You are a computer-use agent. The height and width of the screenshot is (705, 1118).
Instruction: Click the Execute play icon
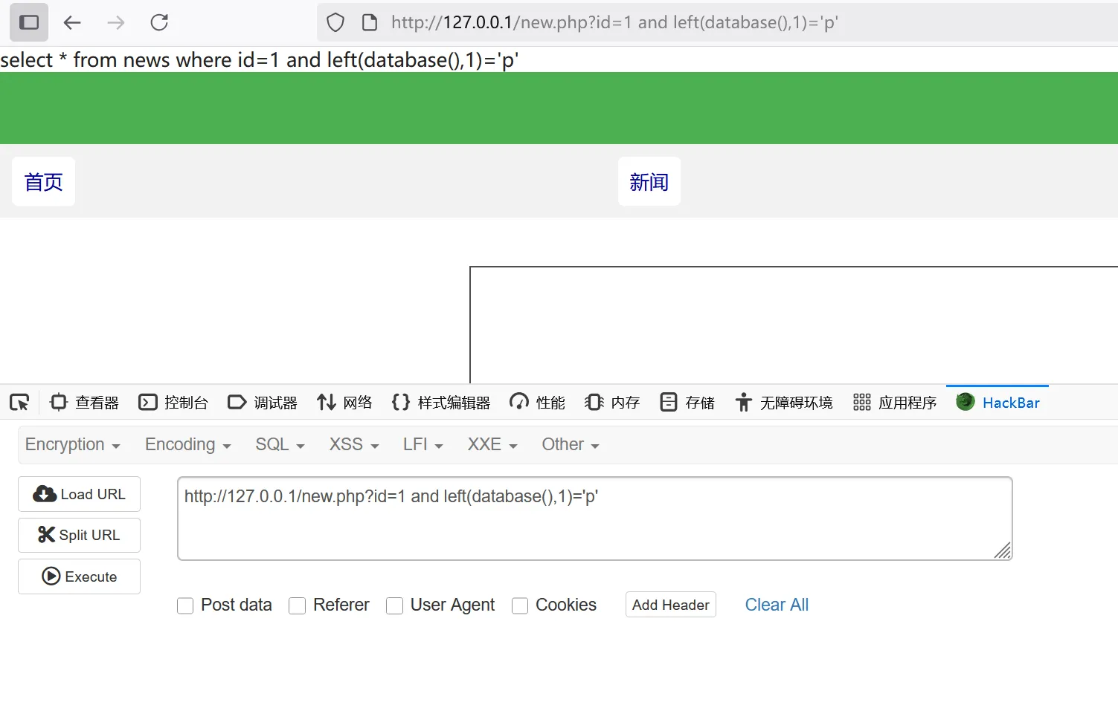pyautogui.click(x=51, y=576)
